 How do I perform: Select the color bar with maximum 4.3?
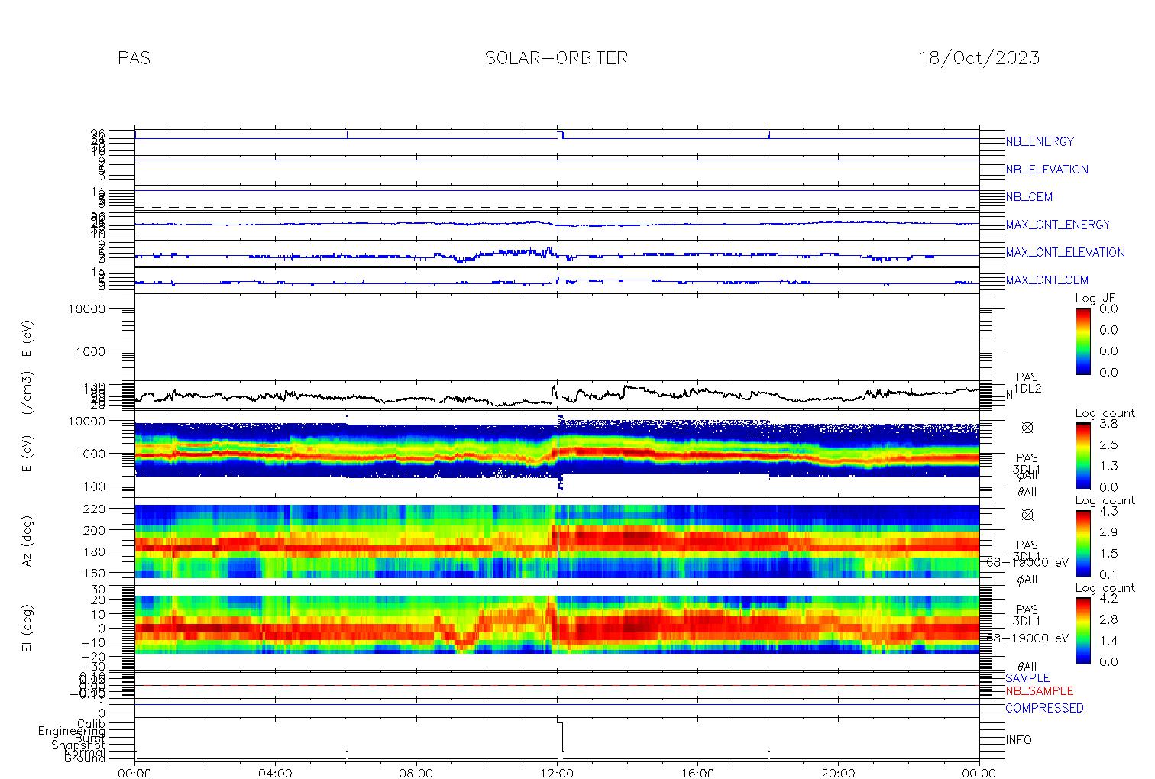(x=1083, y=543)
